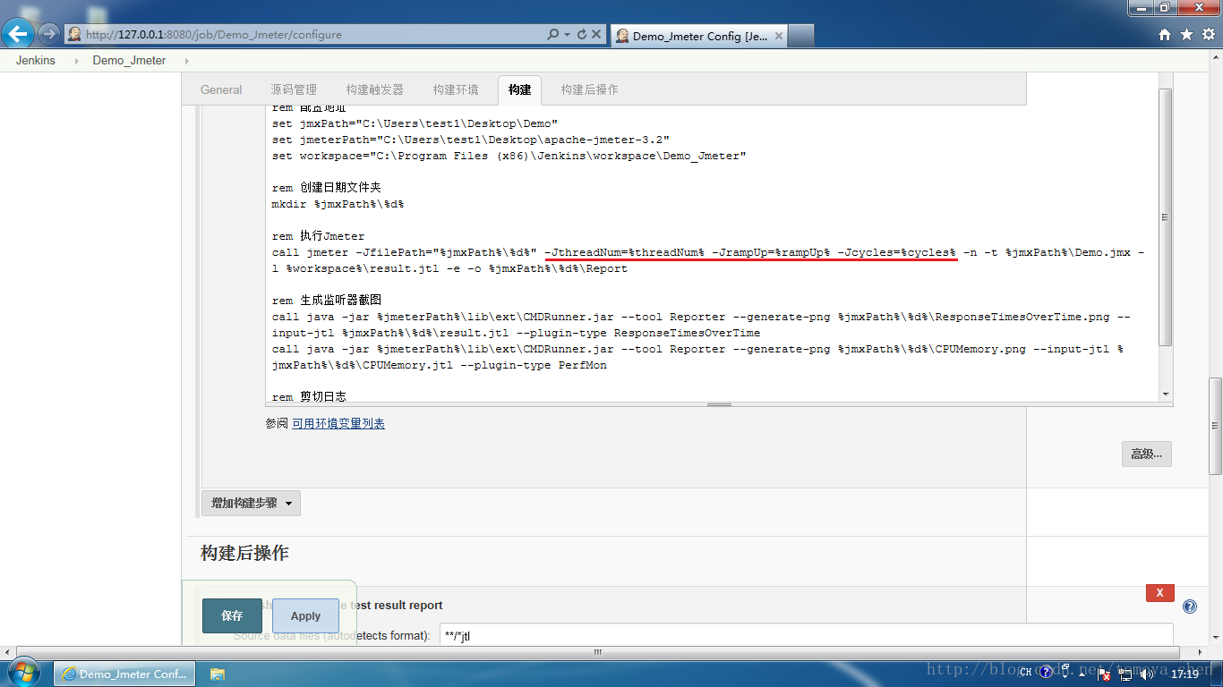Click the command text area resize handle
The height and width of the screenshot is (687, 1223).
719,404
